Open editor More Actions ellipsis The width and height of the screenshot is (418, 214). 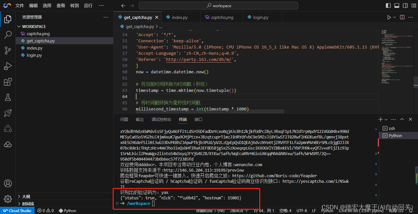tap(411, 17)
